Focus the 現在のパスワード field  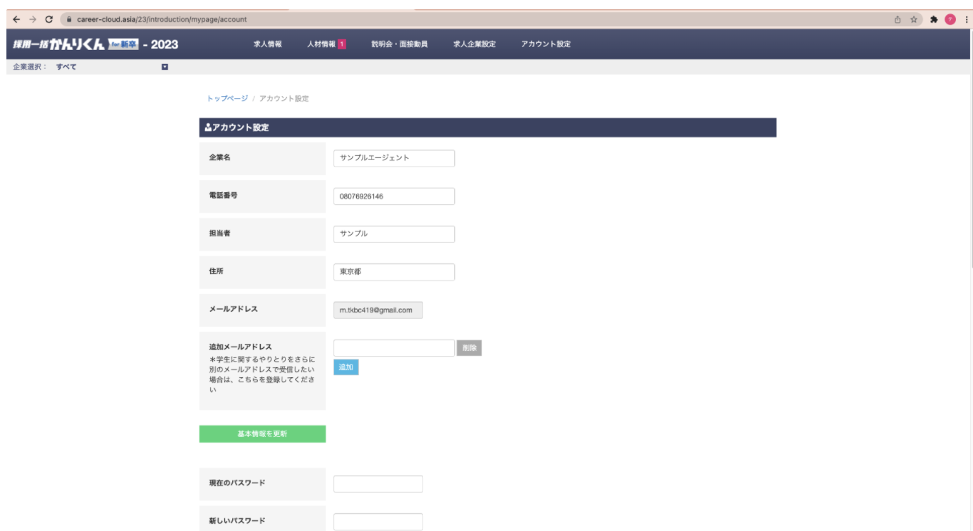click(378, 484)
